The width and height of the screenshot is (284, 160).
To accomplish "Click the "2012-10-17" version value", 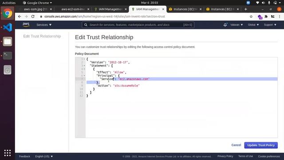I will point(118,62).
